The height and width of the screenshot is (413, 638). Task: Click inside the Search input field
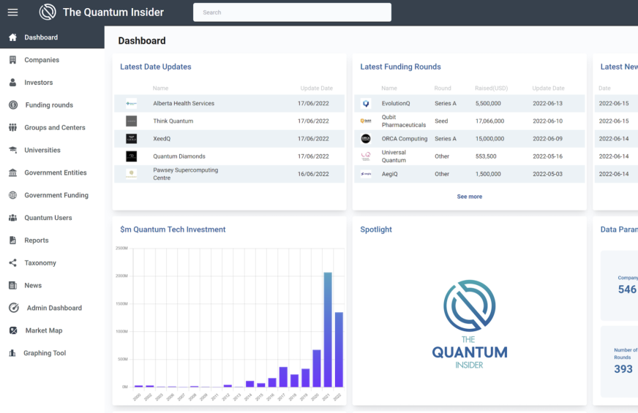(x=292, y=12)
